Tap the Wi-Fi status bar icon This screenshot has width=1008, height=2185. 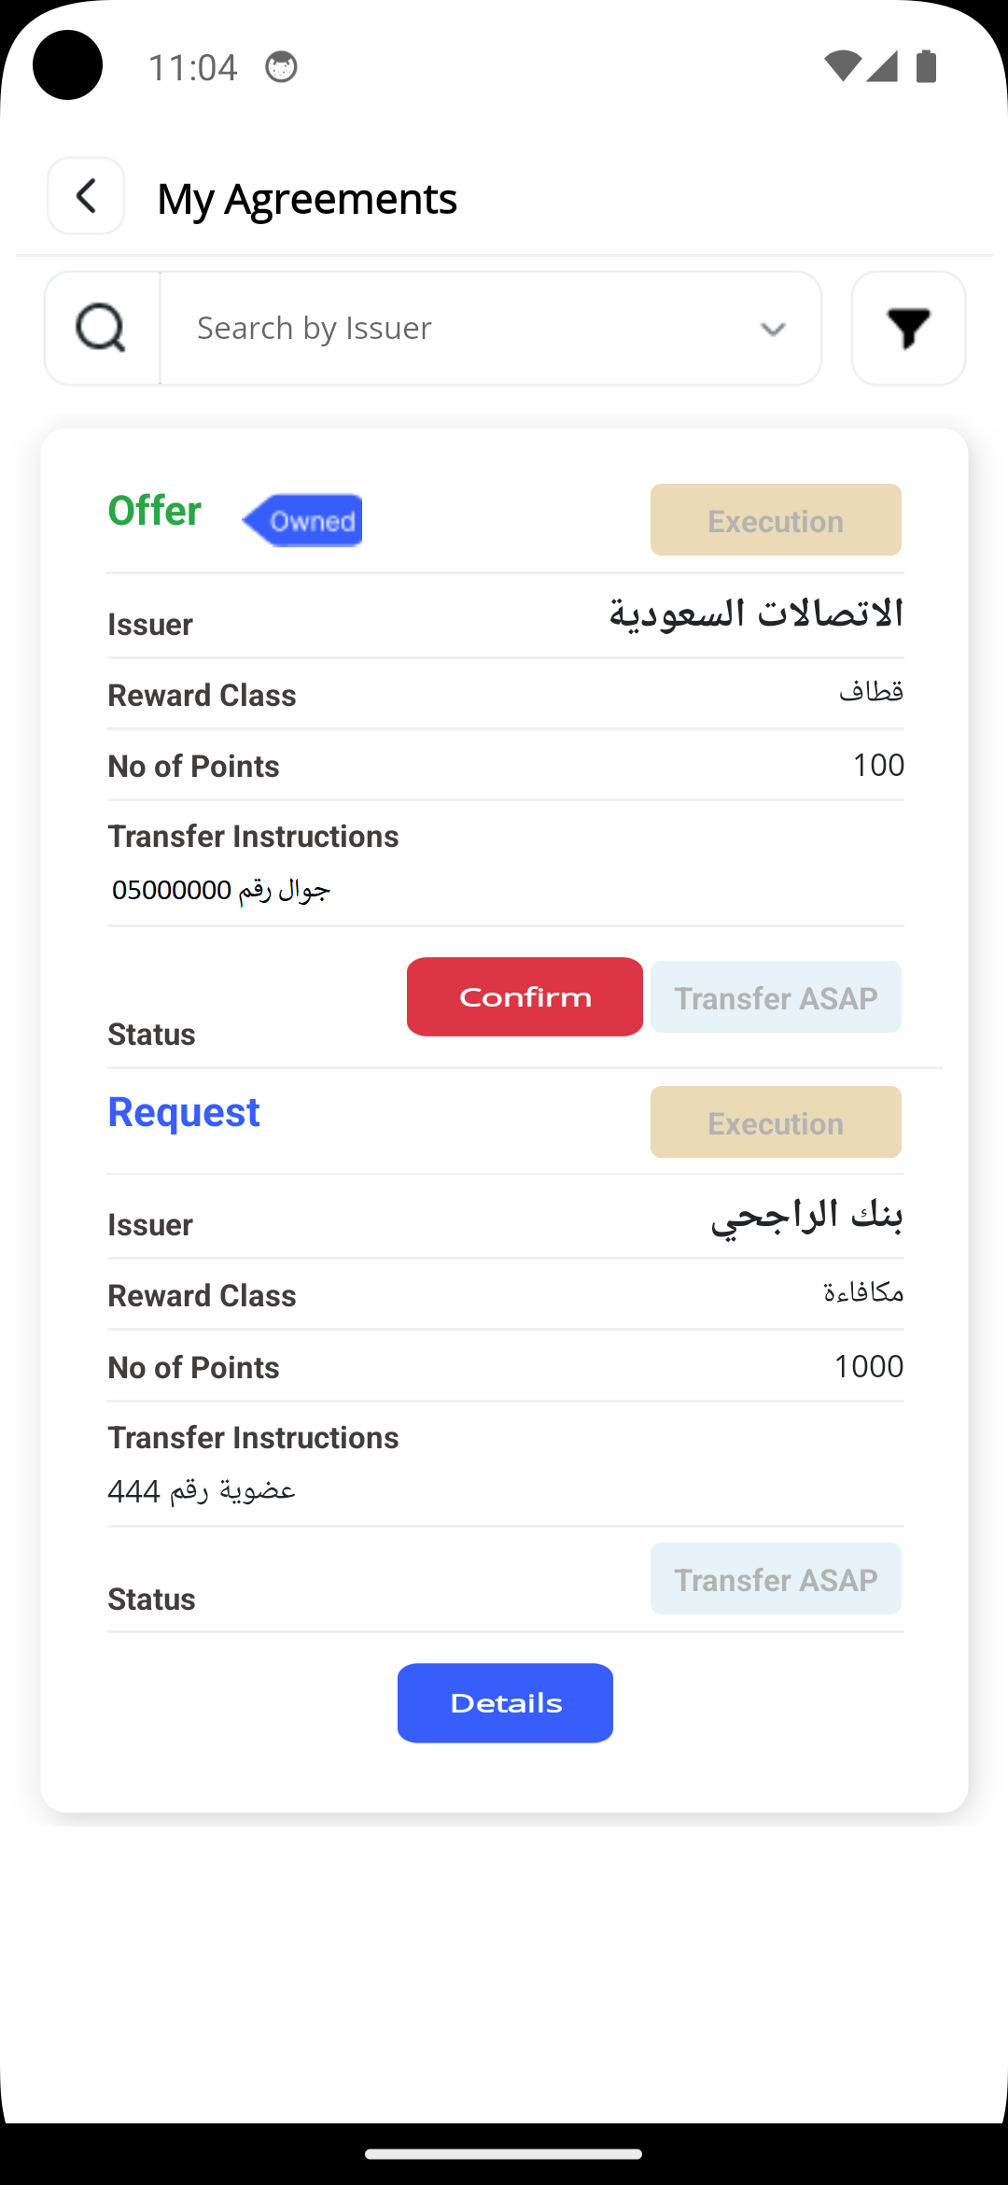click(842, 66)
